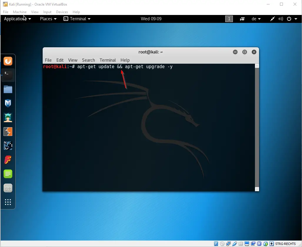Click the clock Wed 09:09
The width and height of the screenshot is (302, 247).
(x=151, y=19)
